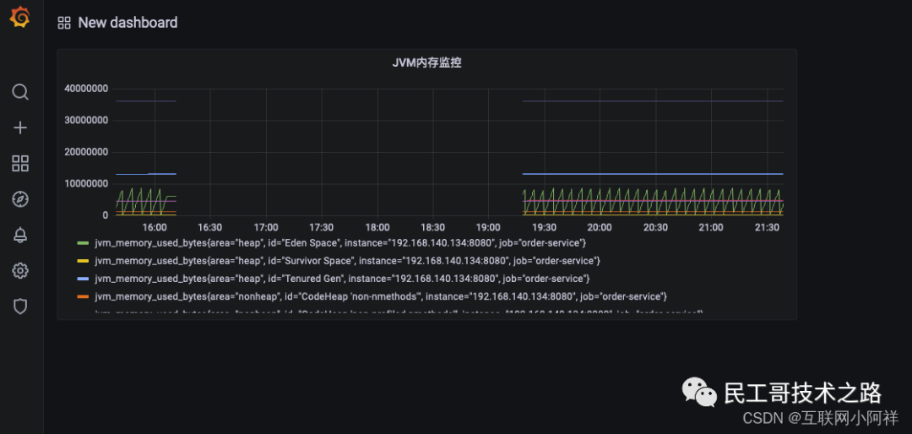
Task: Open the Configuration gear icon
Action: click(x=20, y=270)
